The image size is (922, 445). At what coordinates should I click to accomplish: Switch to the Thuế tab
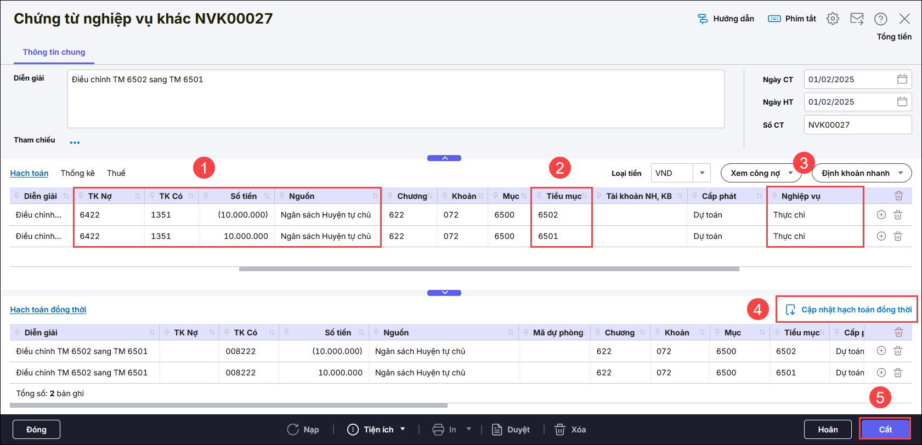point(116,173)
